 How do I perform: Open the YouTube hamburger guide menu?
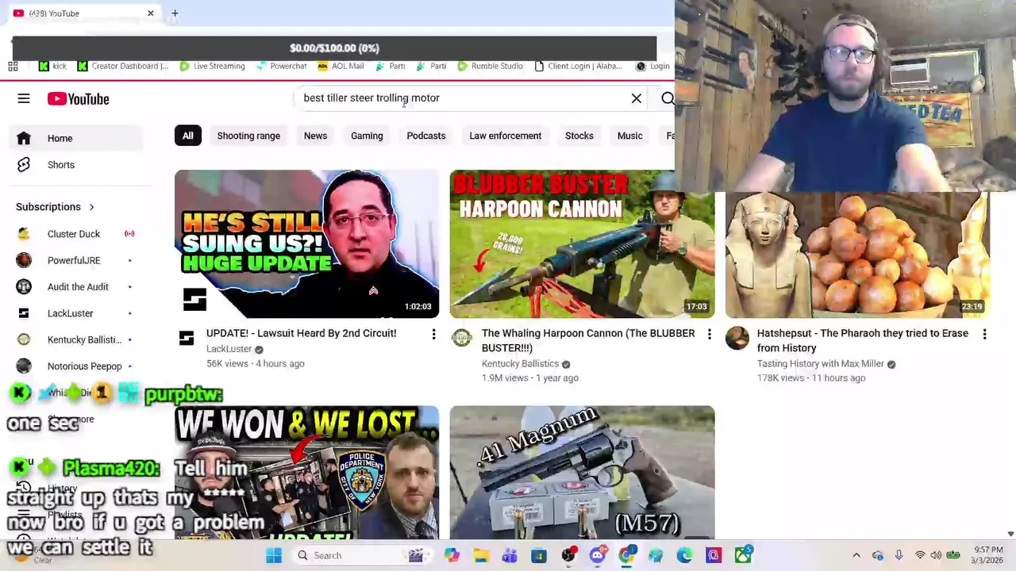24,98
